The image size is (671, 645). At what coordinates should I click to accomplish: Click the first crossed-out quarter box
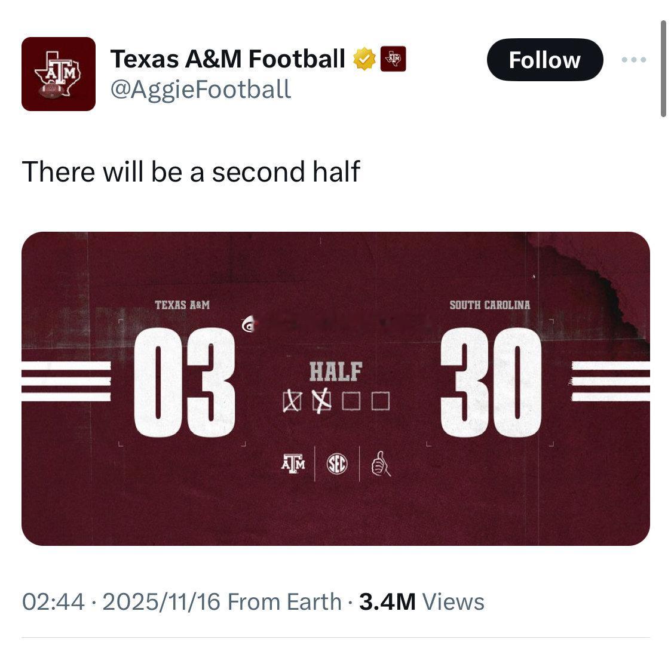click(290, 401)
